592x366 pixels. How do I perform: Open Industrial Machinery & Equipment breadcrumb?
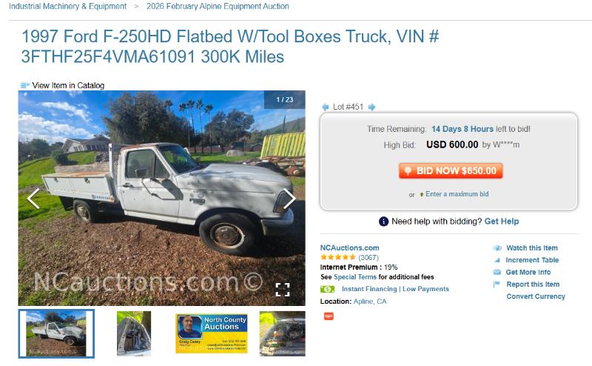67,7
